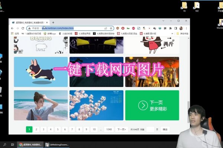Click the page number jump input box
Screen dimensions: 223x148
tap(150, 129)
